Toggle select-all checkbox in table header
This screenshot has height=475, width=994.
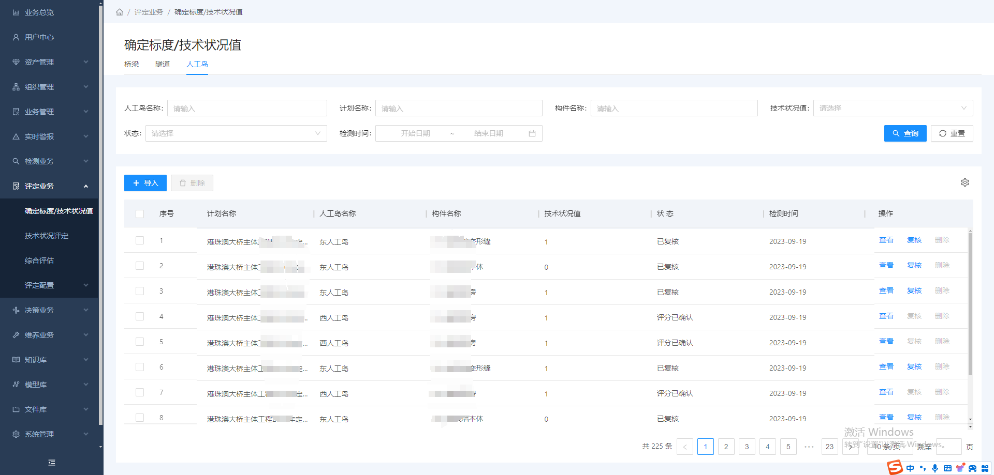pos(140,214)
